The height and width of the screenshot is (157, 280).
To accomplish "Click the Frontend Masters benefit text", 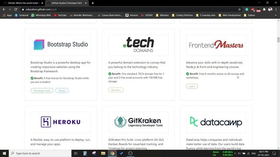I will click(215, 75).
